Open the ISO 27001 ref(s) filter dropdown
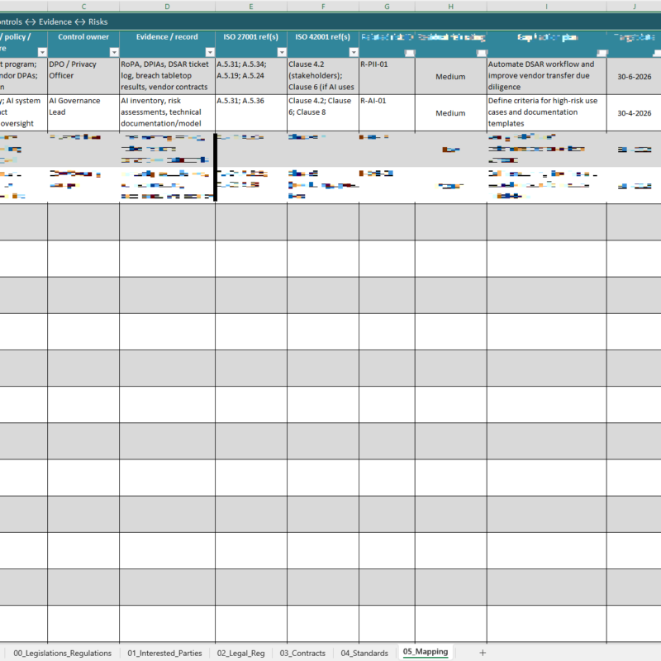 pyautogui.click(x=281, y=51)
